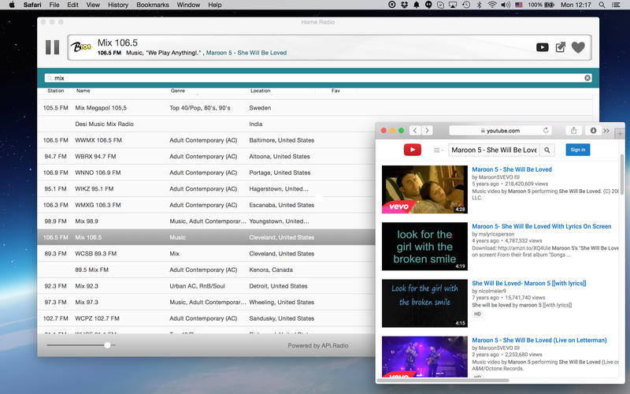Screen dimensions: 630x394
Task: Select the Mix 98.9 Youngstown station row
Action: pyautogui.click(x=197, y=221)
